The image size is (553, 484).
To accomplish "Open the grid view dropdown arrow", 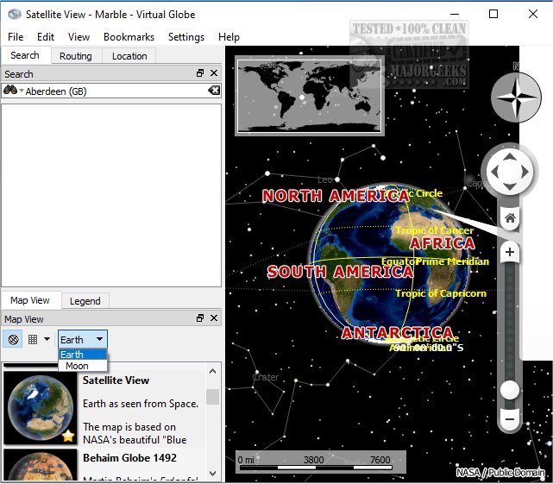I will (x=47, y=339).
